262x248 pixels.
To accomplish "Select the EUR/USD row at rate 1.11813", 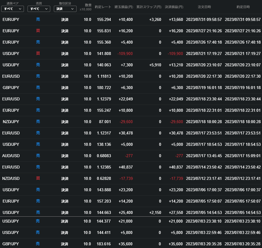I will pyautogui.click(x=131, y=76).
